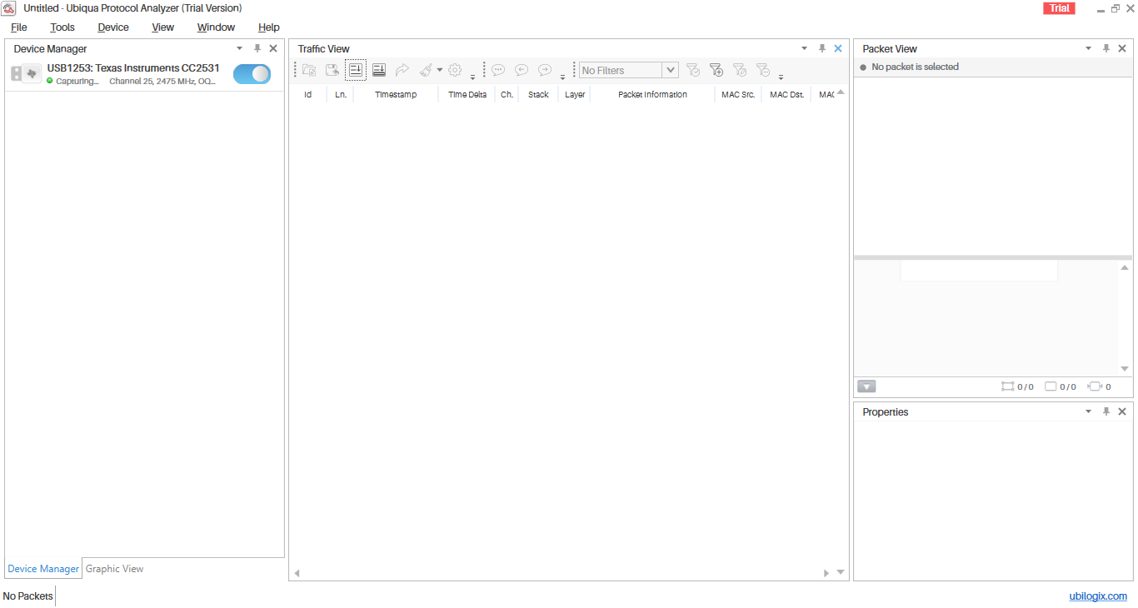Click the open capture file icon
The image size is (1138, 608).
[309, 71]
